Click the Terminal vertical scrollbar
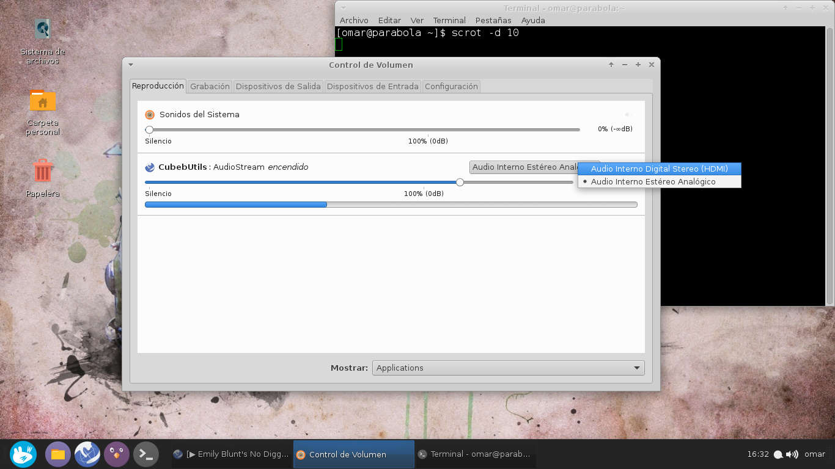This screenshot has width=835, height=469. [x=829, y=165]
